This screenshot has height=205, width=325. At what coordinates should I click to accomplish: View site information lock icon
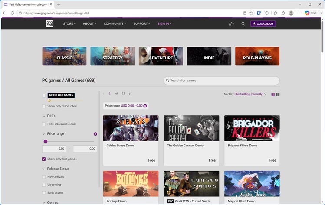click(x=20, y=13)
